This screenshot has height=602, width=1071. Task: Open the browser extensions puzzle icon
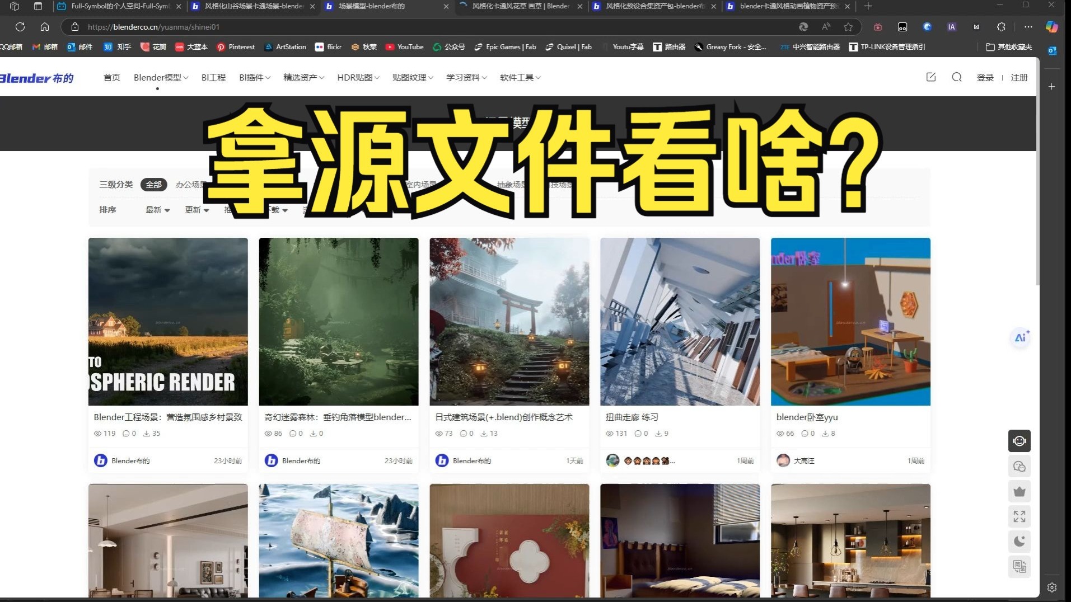(1001, 27)
